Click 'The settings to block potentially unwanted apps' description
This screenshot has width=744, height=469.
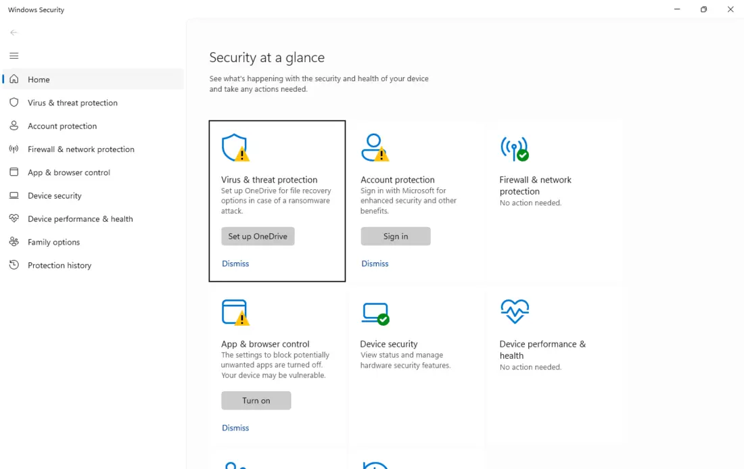coord(275,365)
